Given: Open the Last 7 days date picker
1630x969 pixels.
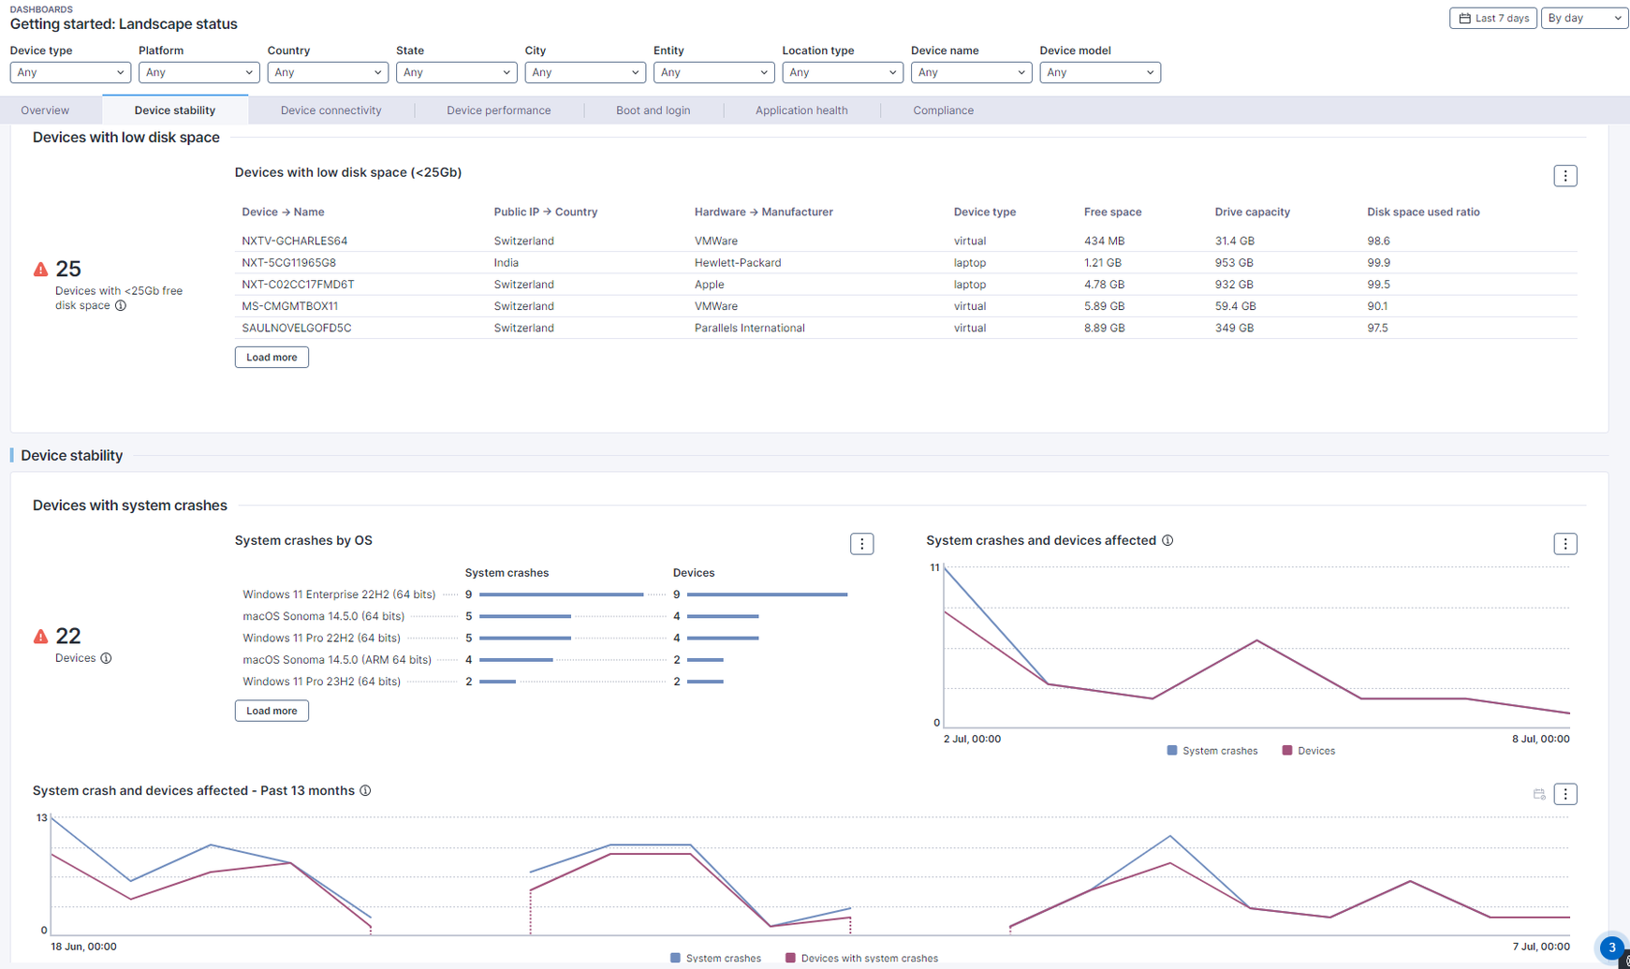Looking at the screenshot, I should [1492, 18].
